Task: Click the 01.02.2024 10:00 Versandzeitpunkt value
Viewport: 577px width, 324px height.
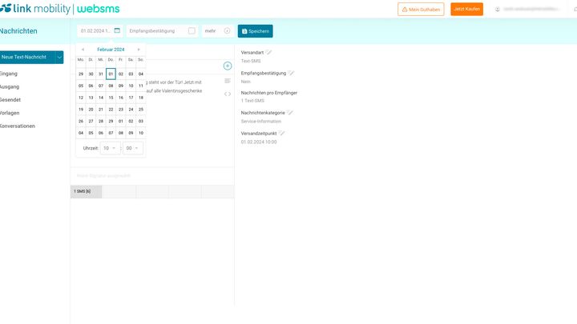Action: click(x=259, y=142)
